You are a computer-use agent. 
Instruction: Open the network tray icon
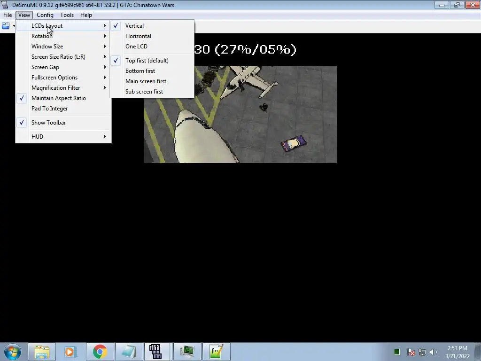[x=422, y=352]
